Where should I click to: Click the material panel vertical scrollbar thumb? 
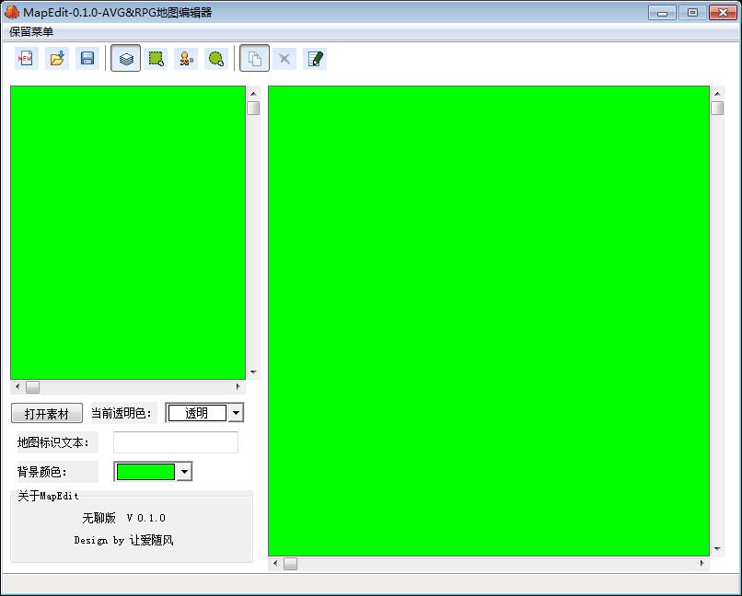[253, 109]
